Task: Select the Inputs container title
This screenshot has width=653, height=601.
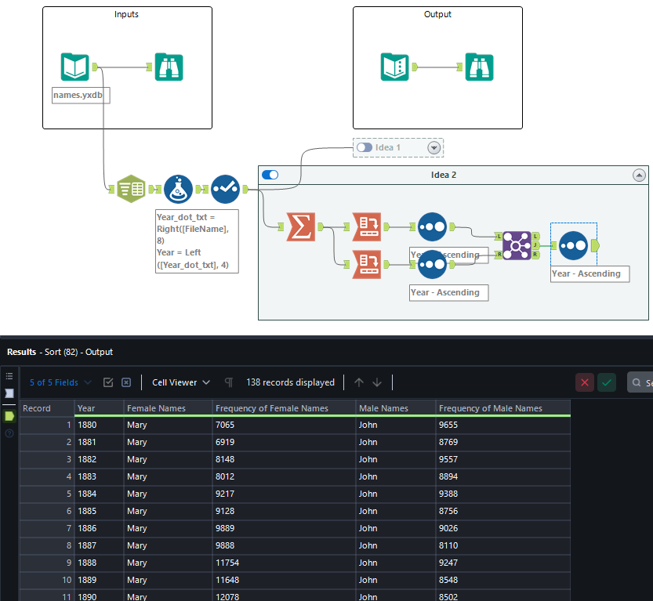Action: click(x=126, y=14)
